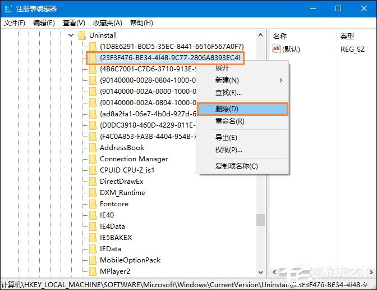Click the folder icon of {ad8a2fa1-06e7 key
Image resolution: width=377 pixels, height=290 pixels.
[93, 114]
